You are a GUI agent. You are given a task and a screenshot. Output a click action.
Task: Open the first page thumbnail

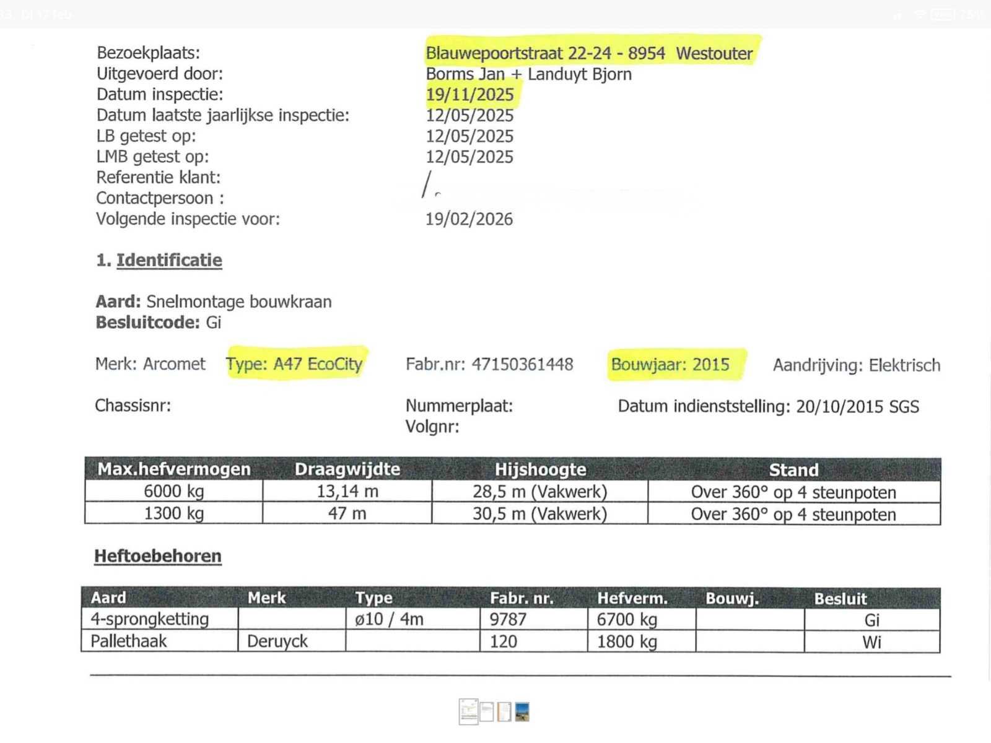[468, 711]
